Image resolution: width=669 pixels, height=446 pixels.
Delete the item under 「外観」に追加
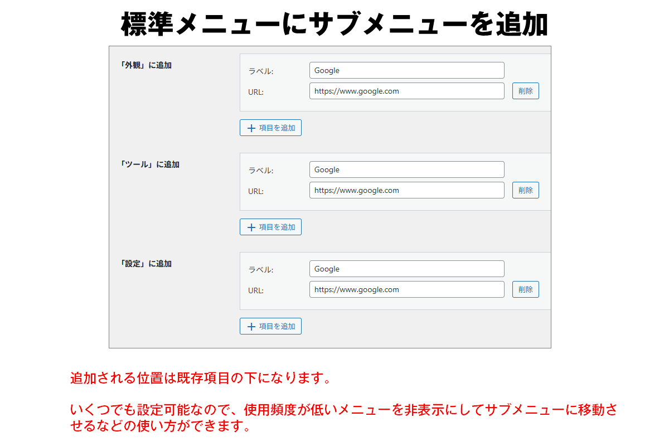526,91
